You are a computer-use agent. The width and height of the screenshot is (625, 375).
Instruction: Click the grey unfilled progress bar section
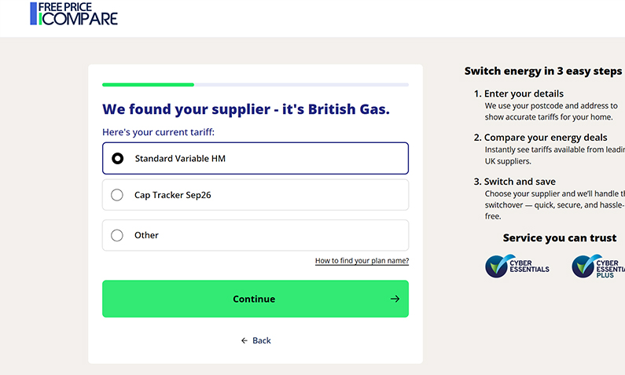[x=301, y=84]
